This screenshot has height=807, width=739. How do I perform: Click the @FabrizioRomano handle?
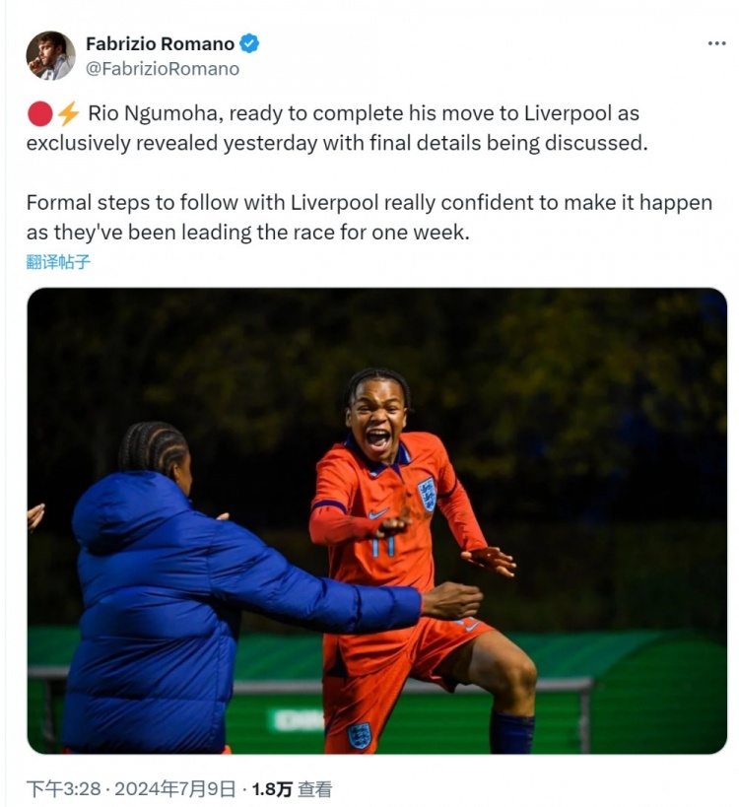(x=163, y=69)
